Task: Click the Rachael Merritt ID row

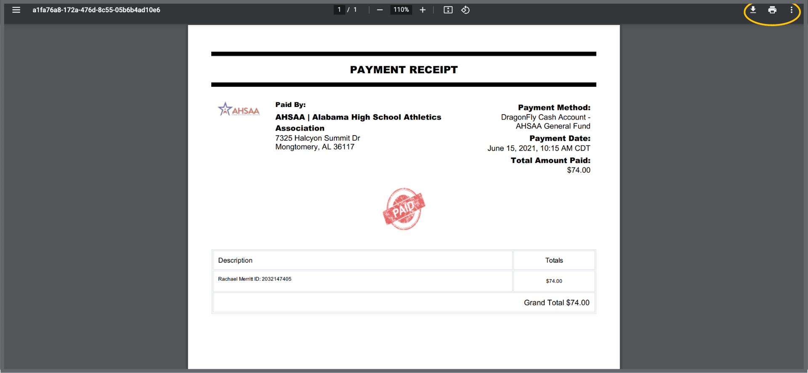Action: (x=255, y=279)
